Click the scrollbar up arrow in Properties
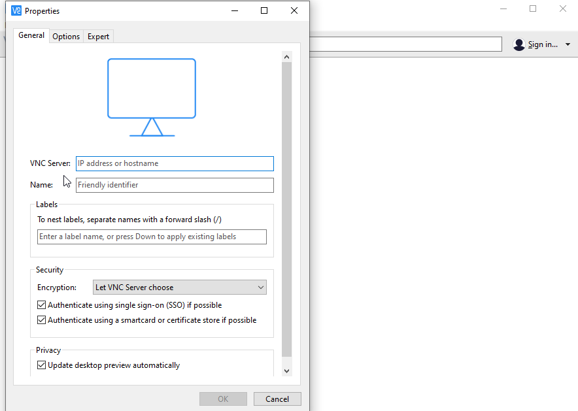 [x=286, y=57]
